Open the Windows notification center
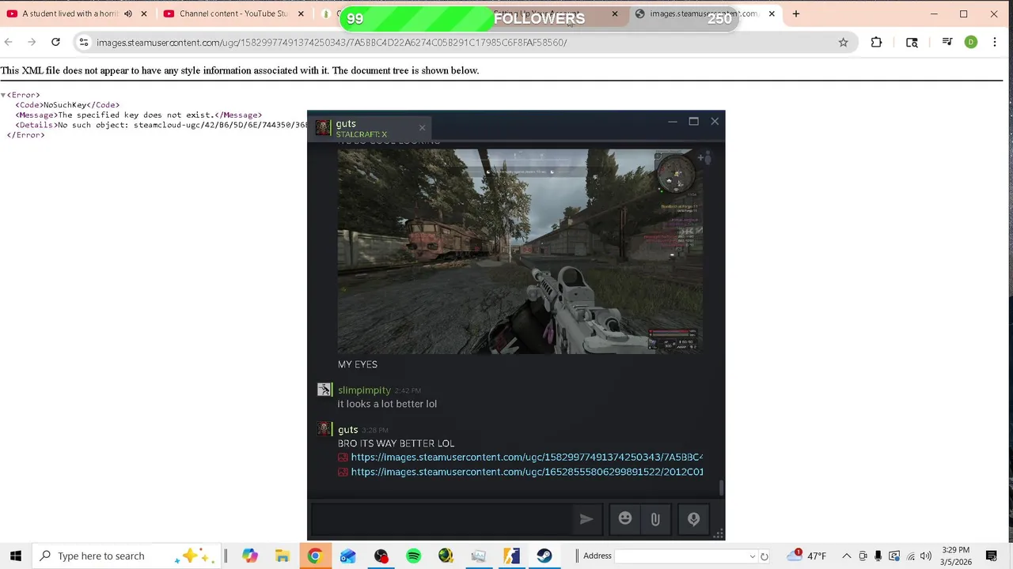1013x569 pixels. pos(991,556)
